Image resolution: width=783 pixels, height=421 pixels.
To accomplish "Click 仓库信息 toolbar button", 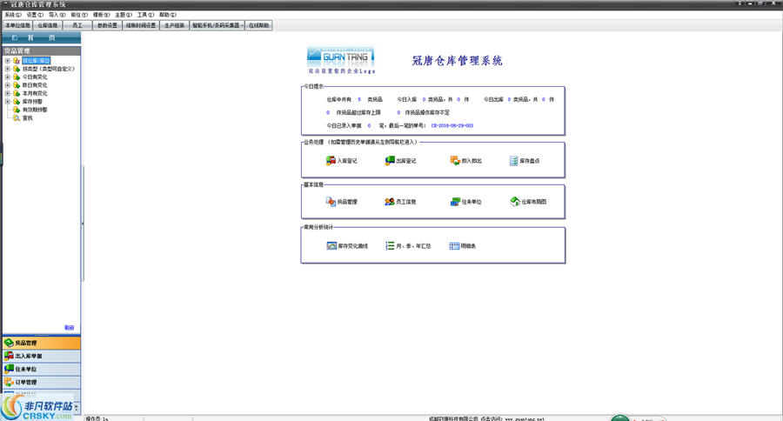I will click(x=48, y=25).
